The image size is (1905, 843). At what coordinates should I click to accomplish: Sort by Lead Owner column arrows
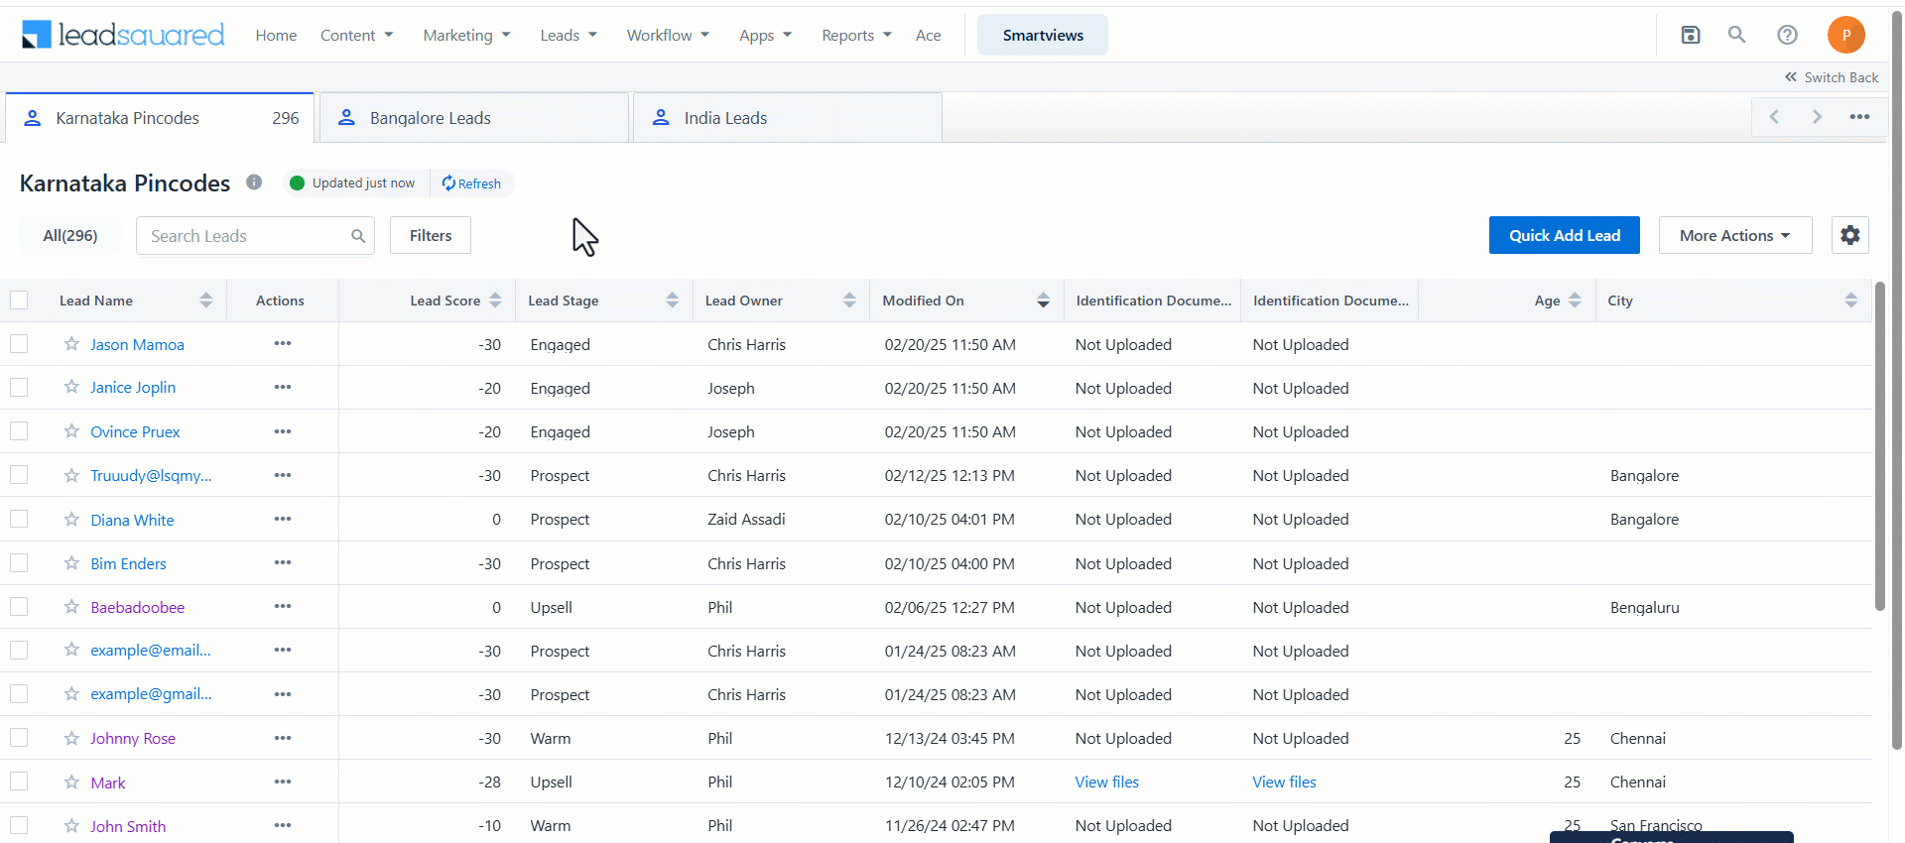pyautogui.click(x=849, y=301)
